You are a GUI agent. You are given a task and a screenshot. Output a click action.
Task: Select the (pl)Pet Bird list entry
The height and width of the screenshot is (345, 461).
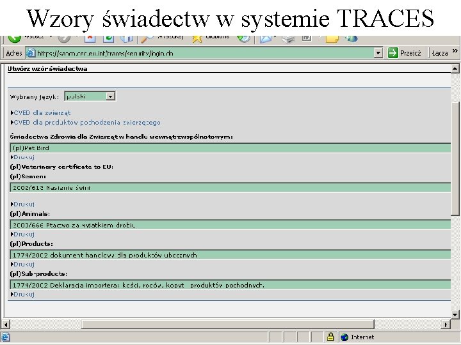(230, 148)
